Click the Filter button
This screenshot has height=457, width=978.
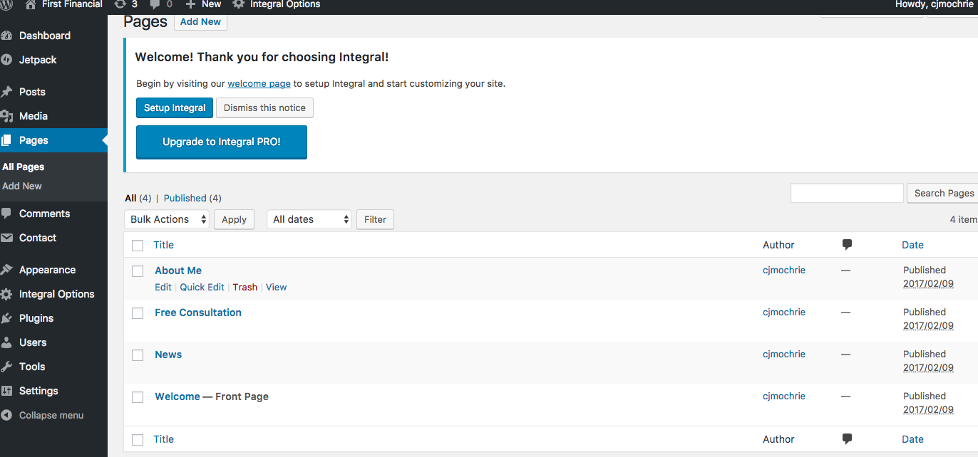[x=375, y=219]
